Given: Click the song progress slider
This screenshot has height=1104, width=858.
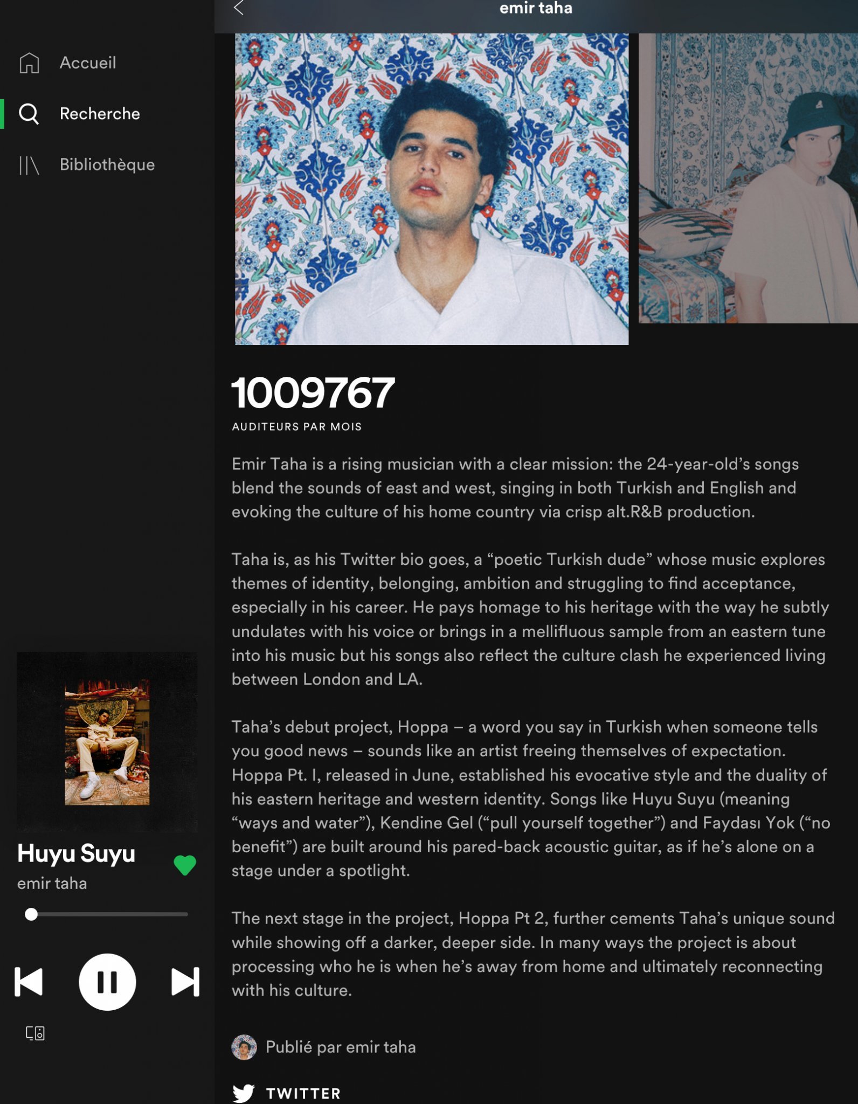Looking at the screenshot, I should [107, 914].
